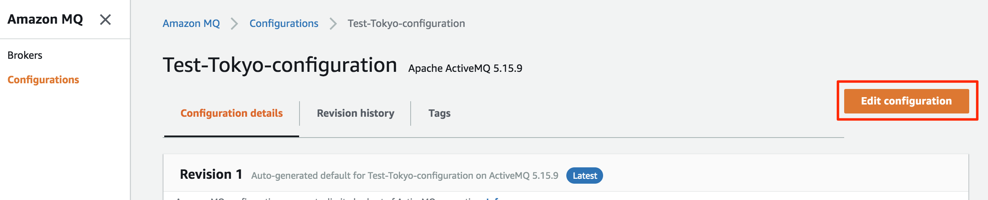Click the Latest revision badge
988x200 pixels.
(584, 176)
